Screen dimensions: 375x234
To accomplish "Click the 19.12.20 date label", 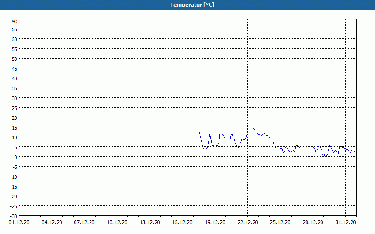I will click(x=215, y=222).
